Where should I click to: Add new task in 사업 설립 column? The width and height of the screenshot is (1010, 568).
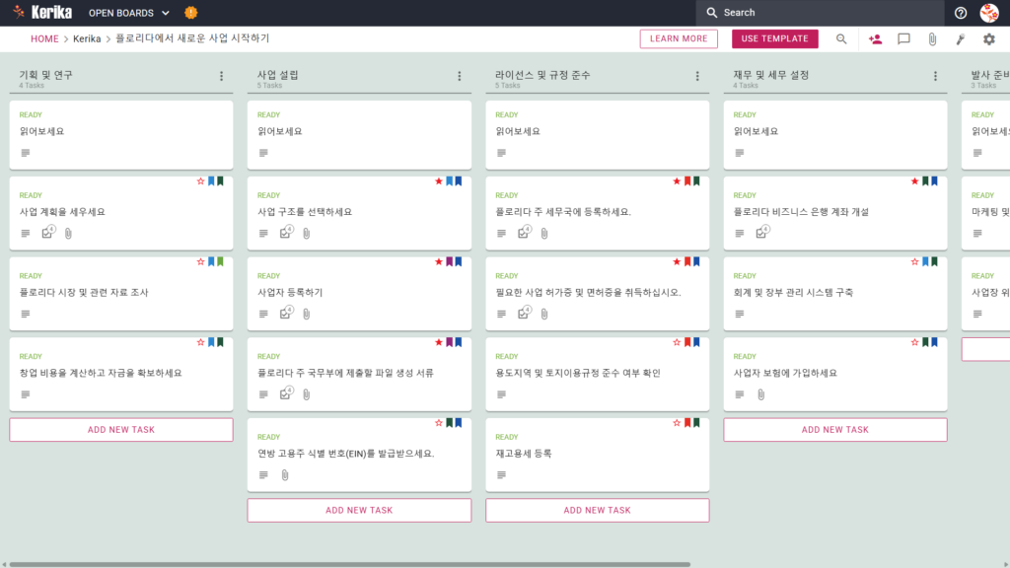(x=359, y=510)
